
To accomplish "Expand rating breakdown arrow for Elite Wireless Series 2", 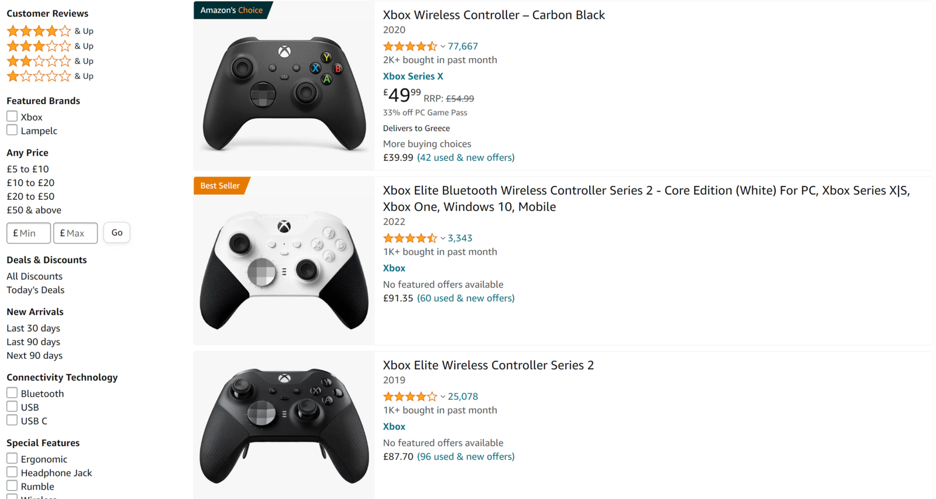I will 443,397.
